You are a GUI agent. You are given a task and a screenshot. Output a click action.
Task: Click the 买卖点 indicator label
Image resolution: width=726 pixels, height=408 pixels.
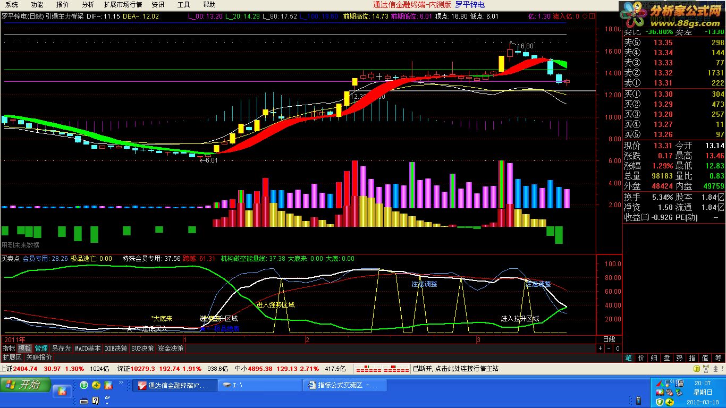[x=10, y=259]
